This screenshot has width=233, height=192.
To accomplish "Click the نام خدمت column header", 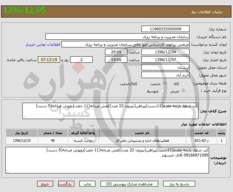I will pyautogui.click(x=142, y=133).
